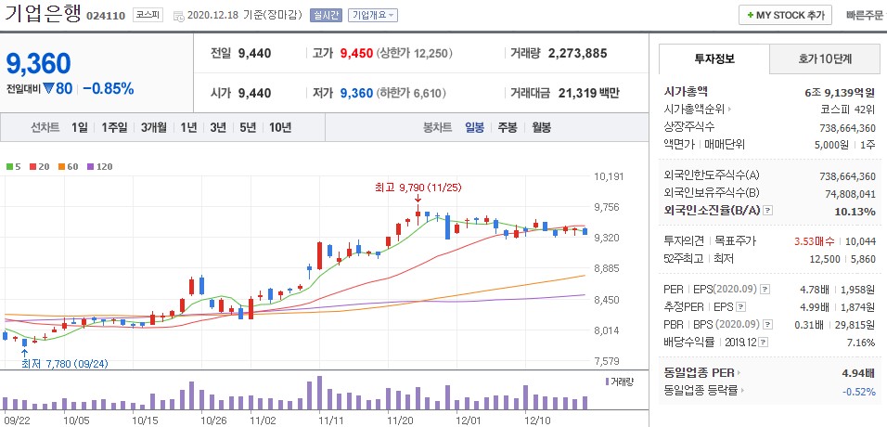
Task: Click the purple 거래량 volume legend
Action: pyautogui.click(x=619, y=382)
